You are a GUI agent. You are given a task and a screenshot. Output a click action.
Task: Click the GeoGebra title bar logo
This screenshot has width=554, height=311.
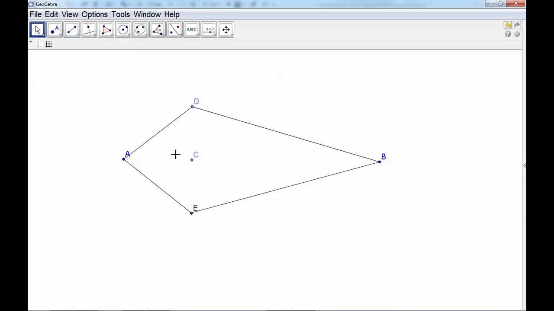[31, 4]
